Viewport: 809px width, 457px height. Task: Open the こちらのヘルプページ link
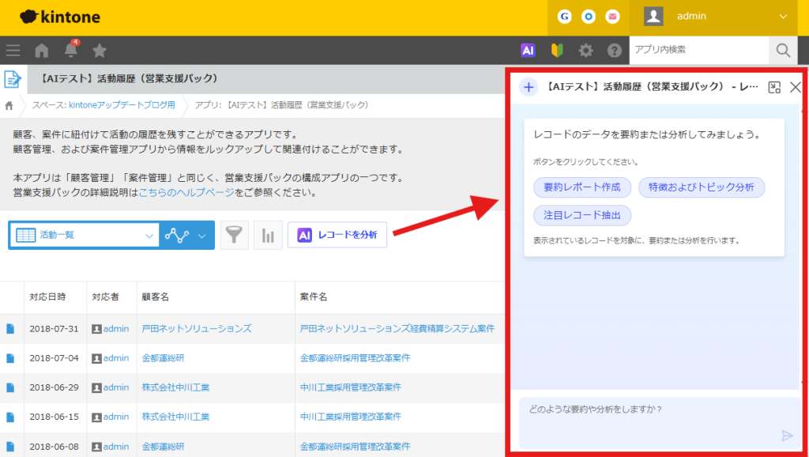[x=186, y=192]
